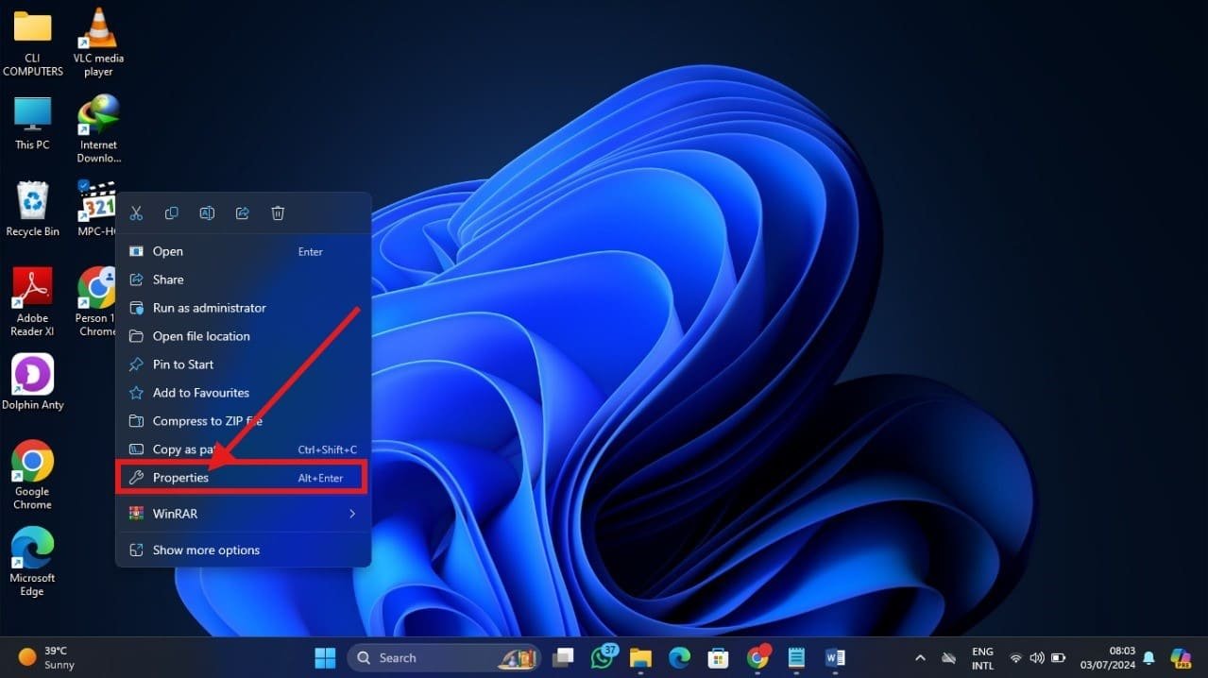The height and width of the screenshot is (678, 1208).
Task: Open WhatsApp from the taskbar
Action: coord(603,657)
